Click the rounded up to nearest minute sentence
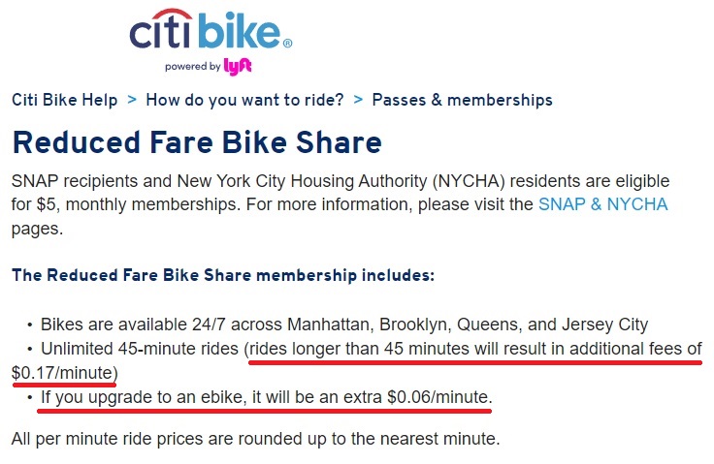The height and width of the screenshot is (464, 714). tap(255, 439)
